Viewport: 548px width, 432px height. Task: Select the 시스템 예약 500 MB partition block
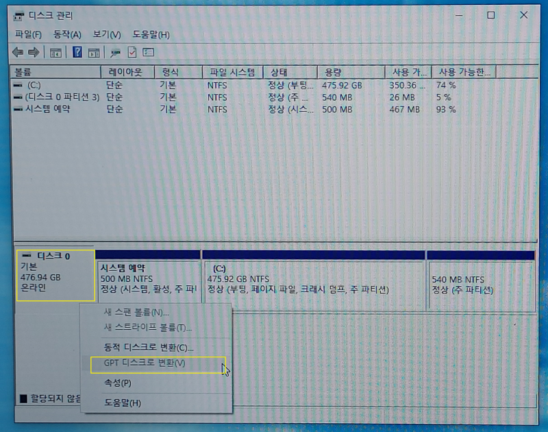coord(149,280)
